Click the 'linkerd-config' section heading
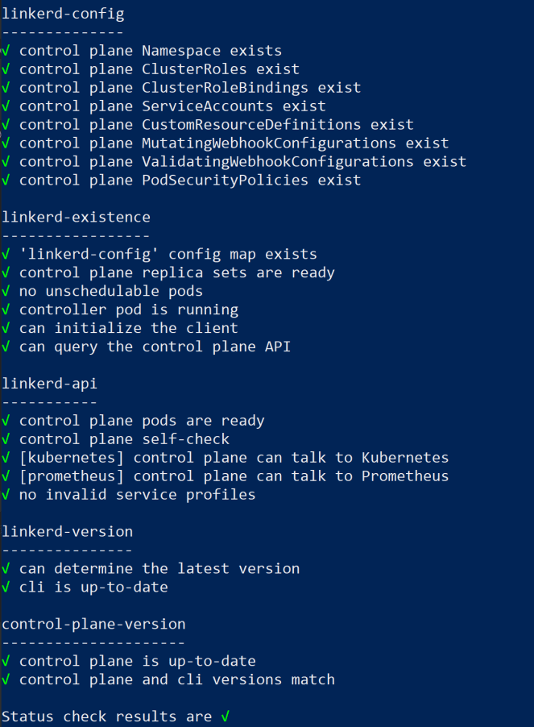Image resolution: width=534 pixels, height=727 pixels. click(x=63, y=14)
